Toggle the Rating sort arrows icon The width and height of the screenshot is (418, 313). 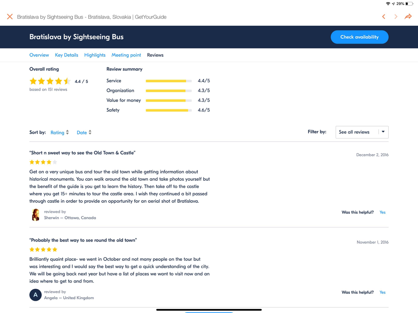click(67, 132)
